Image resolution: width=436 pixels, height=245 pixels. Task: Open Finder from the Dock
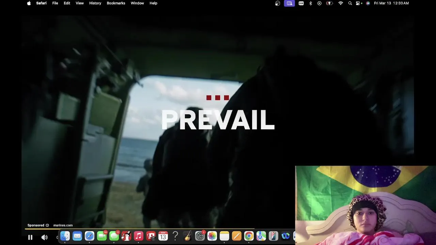pyautogui.click(x=65, y=236)
